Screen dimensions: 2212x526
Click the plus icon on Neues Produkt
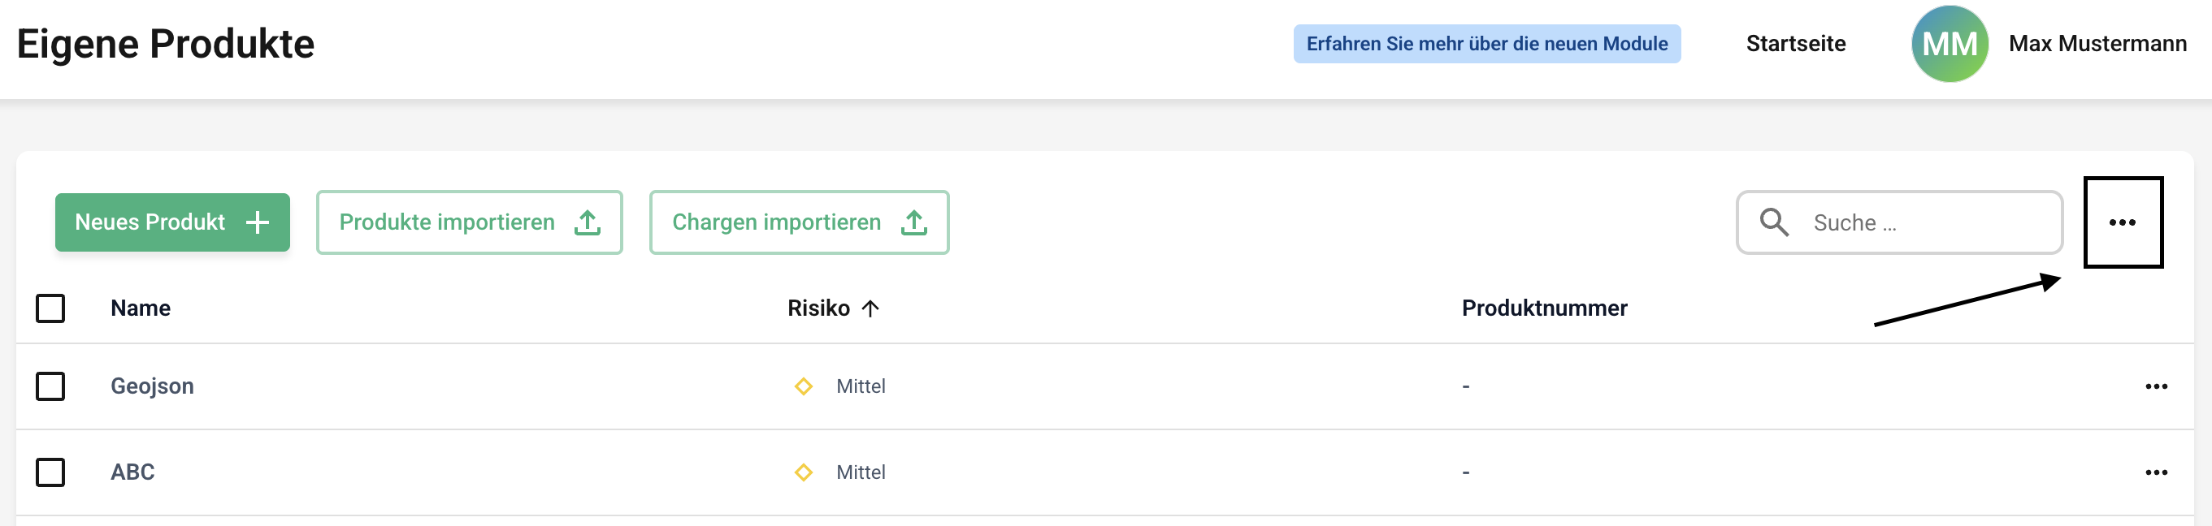258,223
